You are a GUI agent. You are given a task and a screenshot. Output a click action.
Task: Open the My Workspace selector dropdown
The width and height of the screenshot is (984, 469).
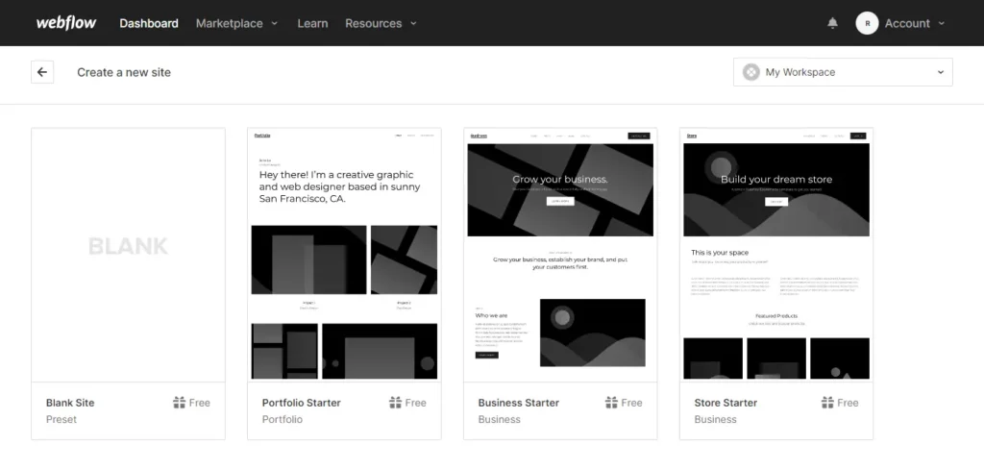(x=843, y=72)
